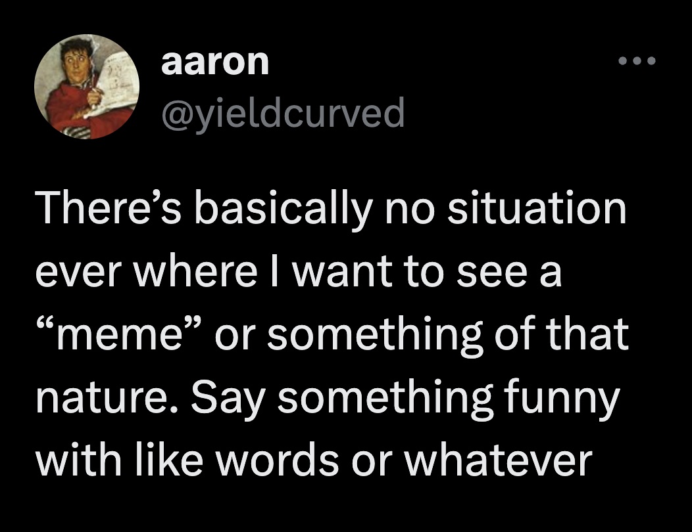Click the word "whatever" ending the tweet
Image resolution: width=692 pixels, height=532 pixels.
[x=498, y=461]
